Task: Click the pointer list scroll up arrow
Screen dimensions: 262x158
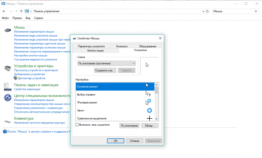Action: click(156, 85)
